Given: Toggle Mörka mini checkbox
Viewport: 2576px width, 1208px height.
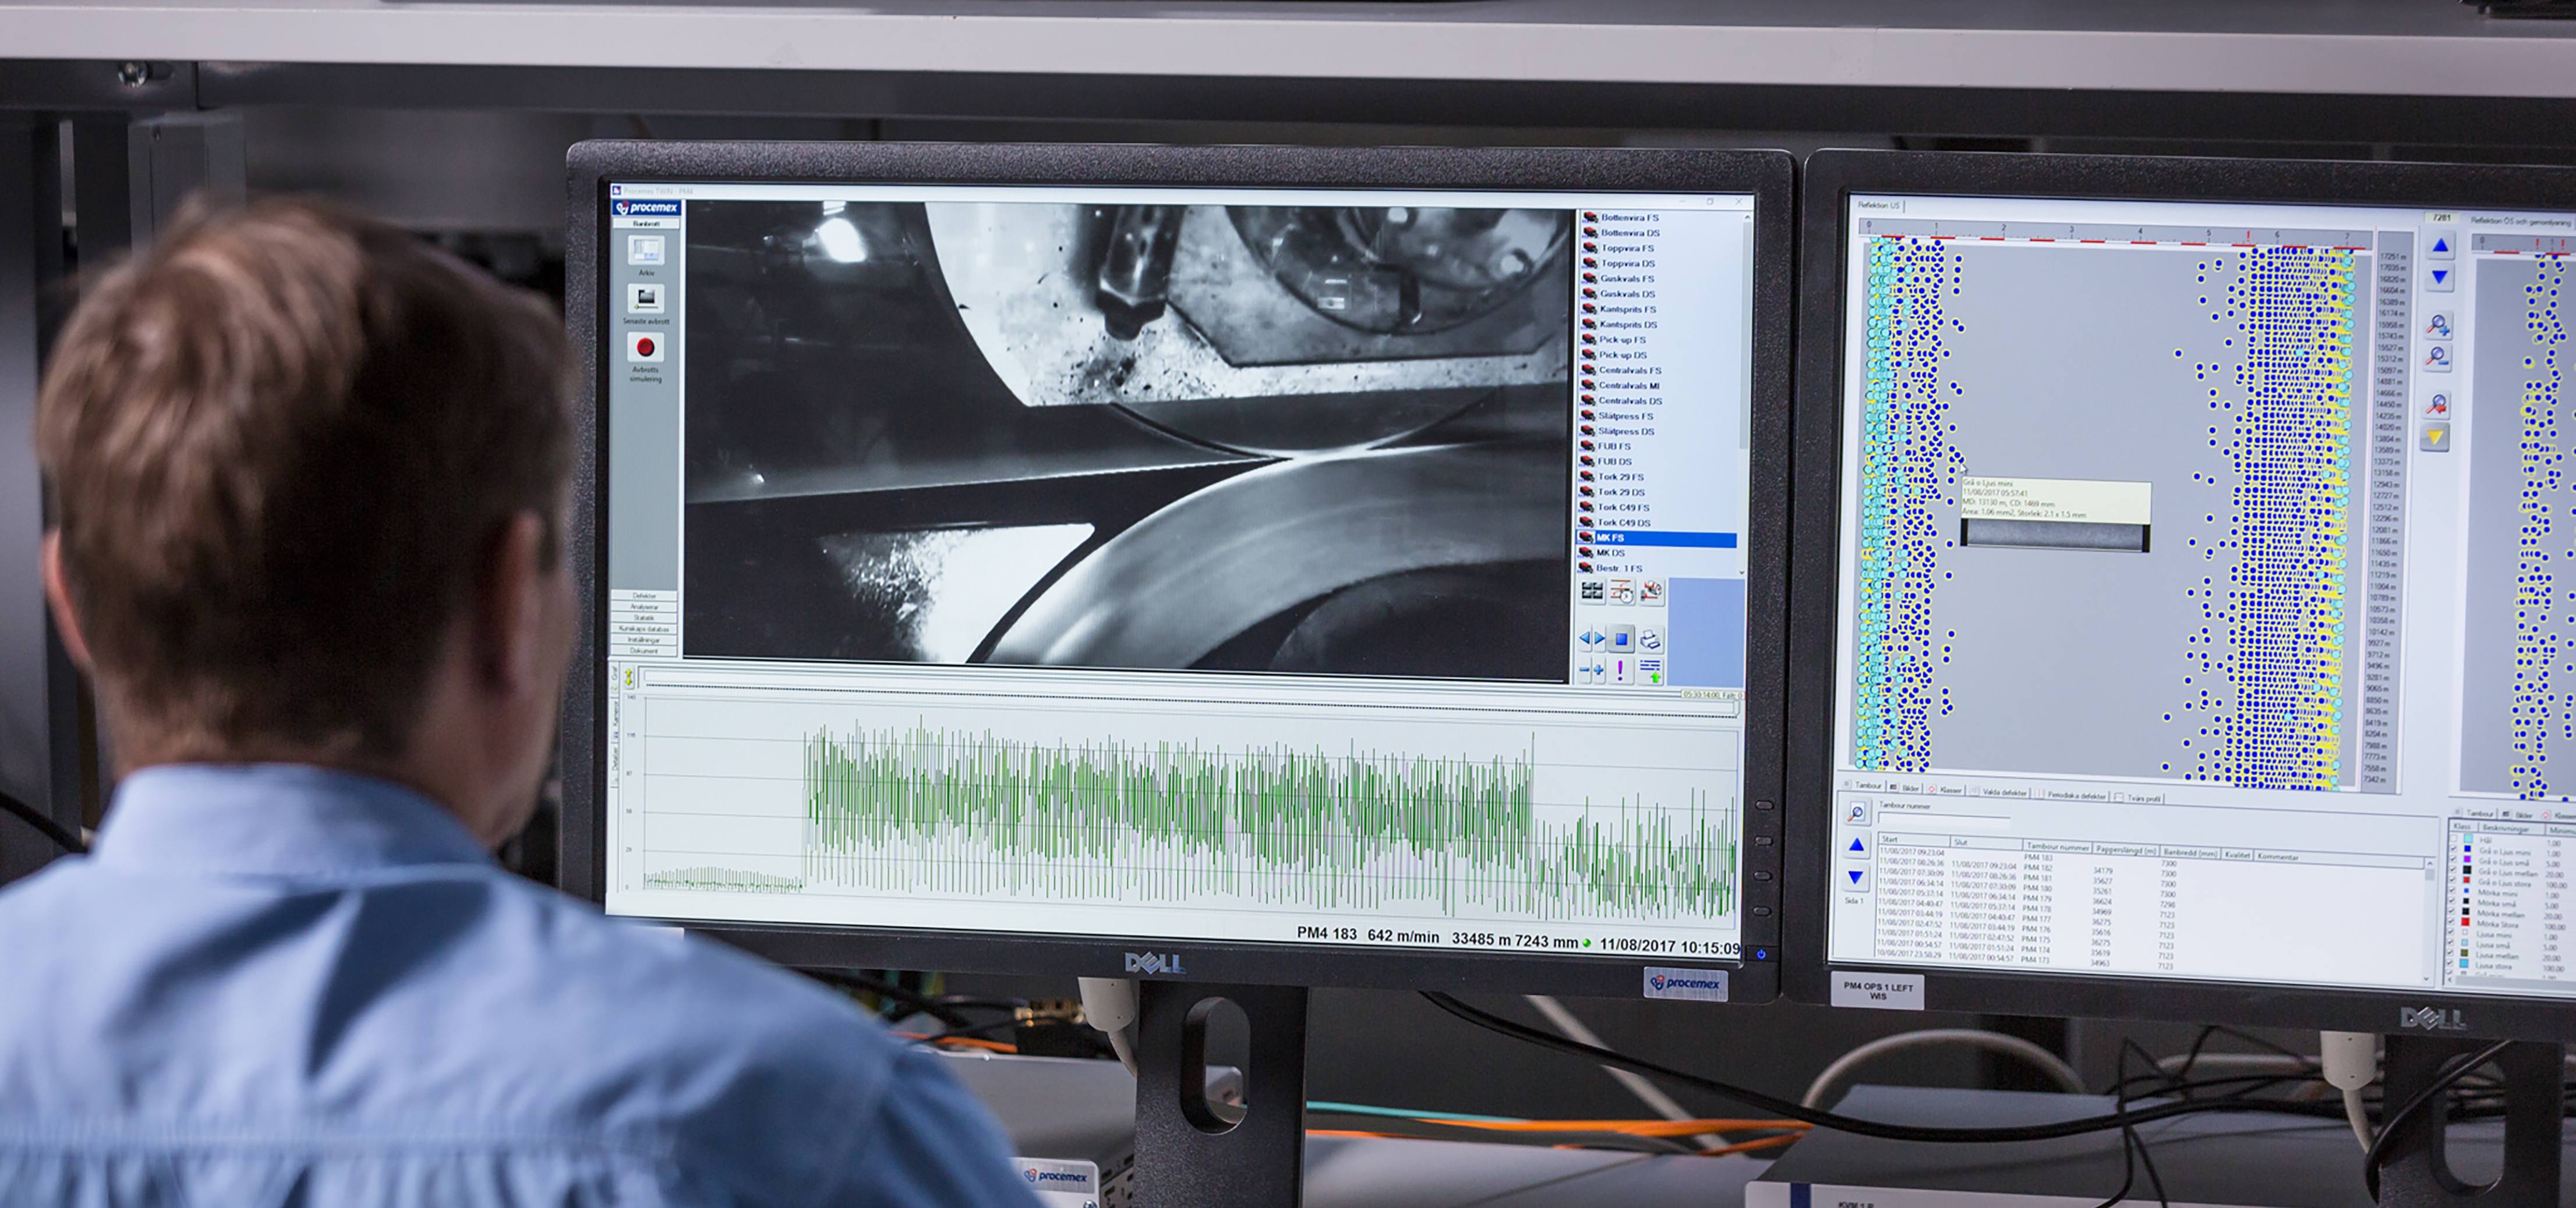Looking at the screenshot, I should [x=2453, y=890].
